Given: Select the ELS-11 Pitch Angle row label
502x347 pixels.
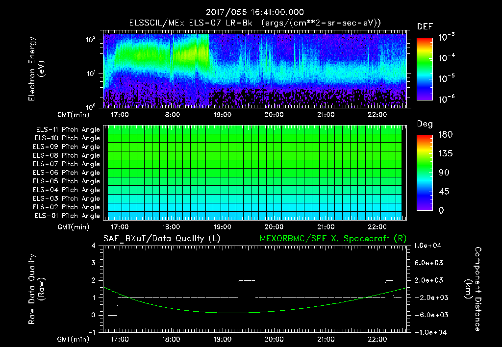Looking at the screenshot, I should pos(68,130).
